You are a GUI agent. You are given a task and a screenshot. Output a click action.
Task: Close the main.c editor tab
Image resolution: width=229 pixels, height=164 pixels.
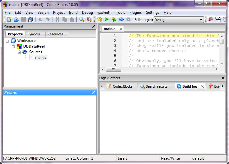pyautogui.click(x=121, y=29)
